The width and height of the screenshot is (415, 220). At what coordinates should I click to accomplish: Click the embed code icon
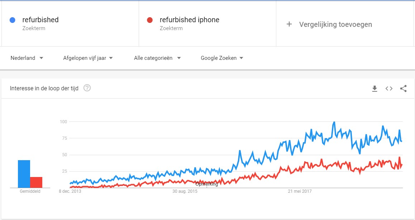(x=389, y=89)
